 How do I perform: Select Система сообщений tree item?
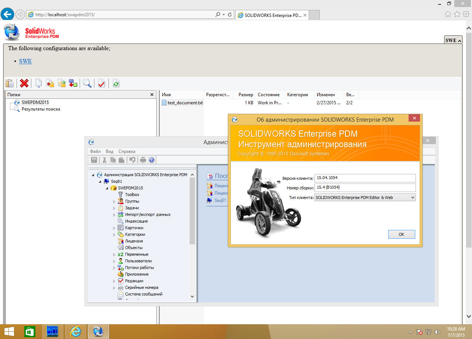click(x=143, y=294)
